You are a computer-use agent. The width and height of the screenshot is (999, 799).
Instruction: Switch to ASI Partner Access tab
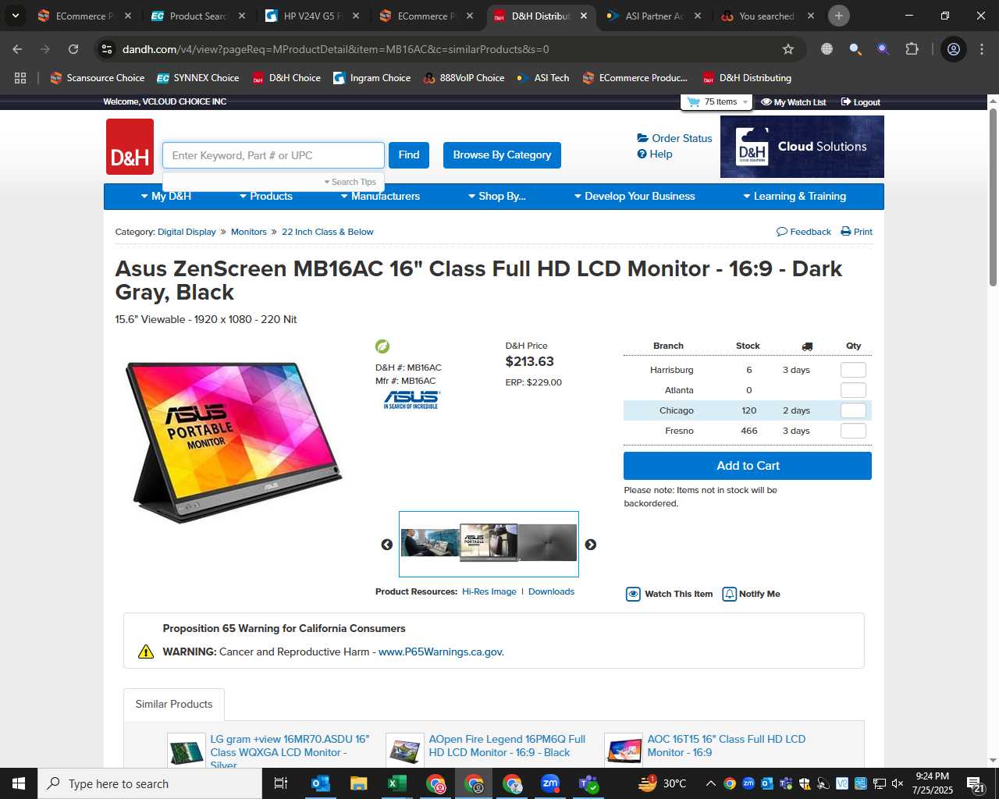pos(654,16)
